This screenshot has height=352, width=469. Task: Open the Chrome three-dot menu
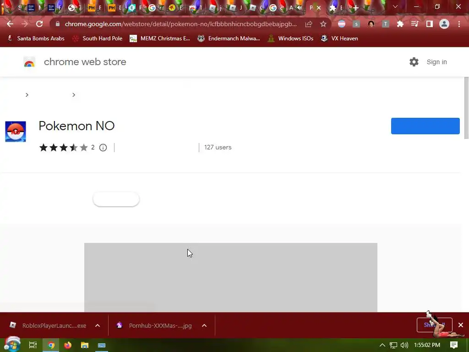pyautogui.click(x=459, y=24)
